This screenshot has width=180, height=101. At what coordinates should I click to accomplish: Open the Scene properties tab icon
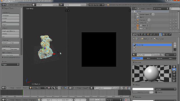(x=142, y=34)
